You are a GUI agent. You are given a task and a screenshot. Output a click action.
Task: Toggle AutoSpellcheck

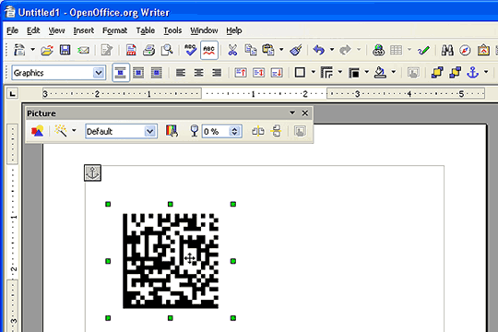209,50
